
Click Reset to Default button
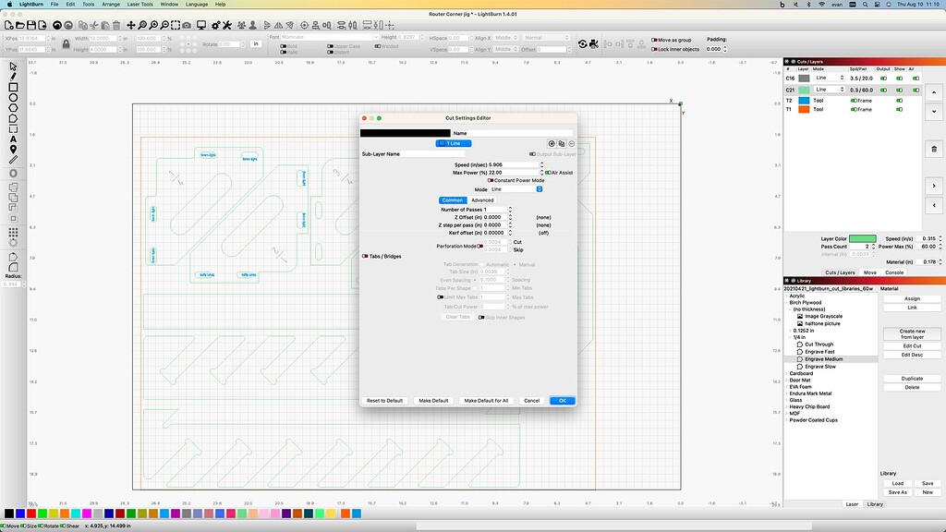tap(384, 401)
